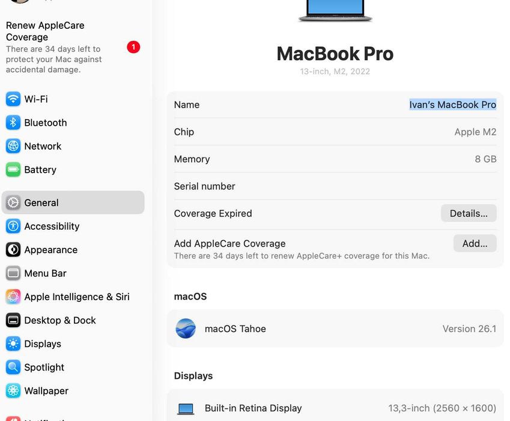Click the Displays section heading
510x421 pixels.
[193, 376]
